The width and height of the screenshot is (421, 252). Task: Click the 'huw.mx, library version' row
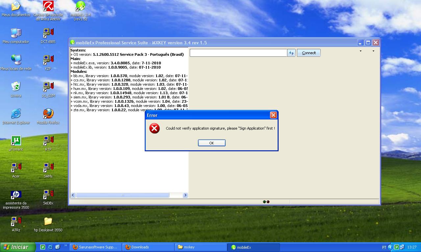click(x=129, y=89)
